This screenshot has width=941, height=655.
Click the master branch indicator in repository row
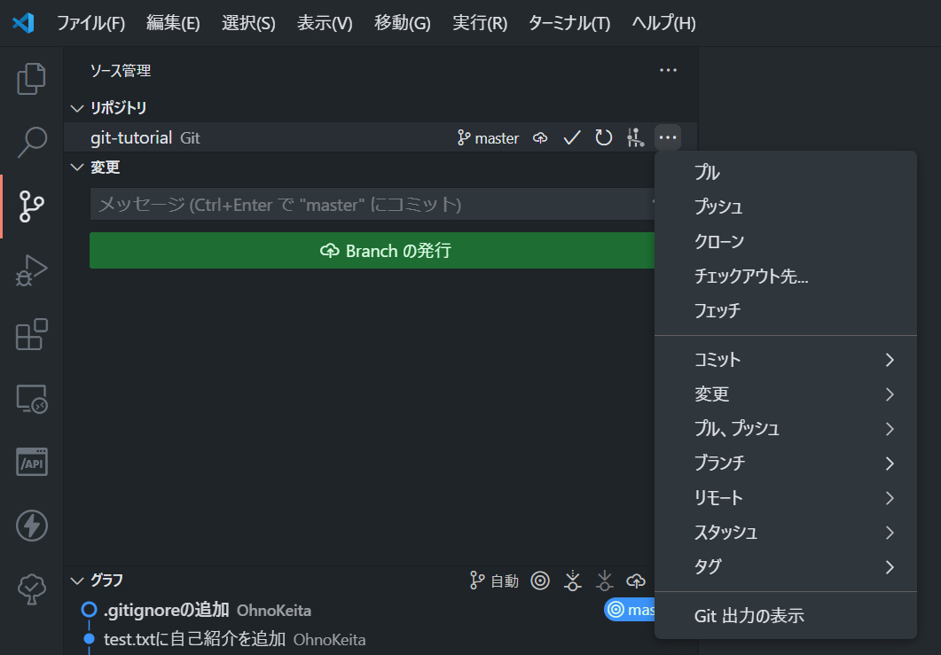[488, 138]
